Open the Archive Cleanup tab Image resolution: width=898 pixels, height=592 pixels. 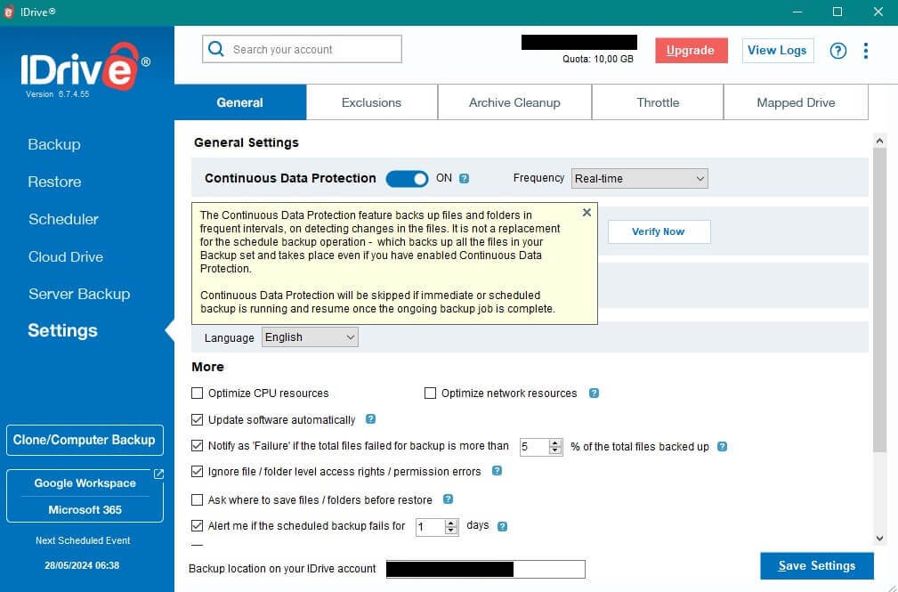point(514,102)
